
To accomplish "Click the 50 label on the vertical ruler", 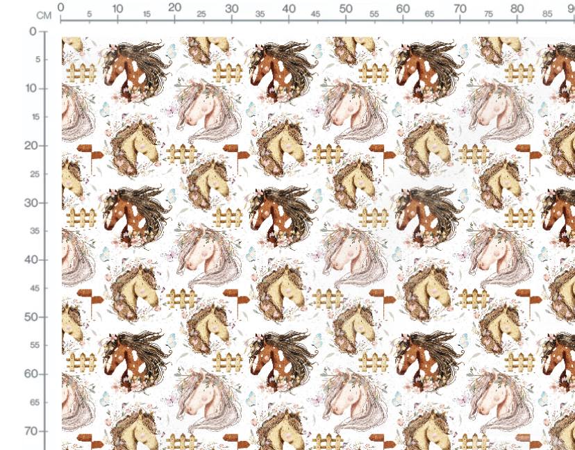I will tap(31, 317).
